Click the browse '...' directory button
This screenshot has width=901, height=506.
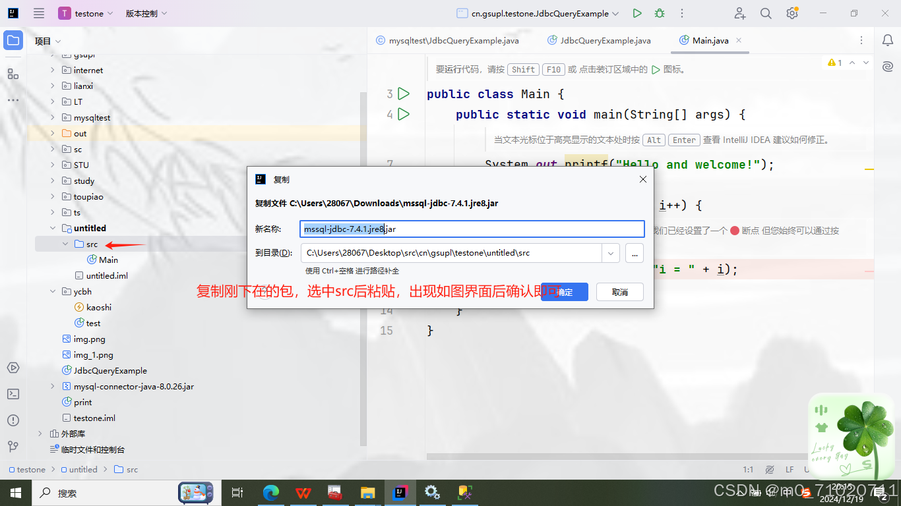pos(635,253)
